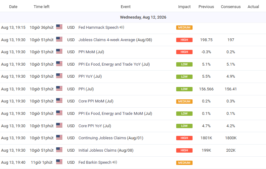This screenshot has width=266, height=169.
Task: Click the US flag in the Continuing Jobless Claims row
Action: pyautogui.click(x=59, y=137)
